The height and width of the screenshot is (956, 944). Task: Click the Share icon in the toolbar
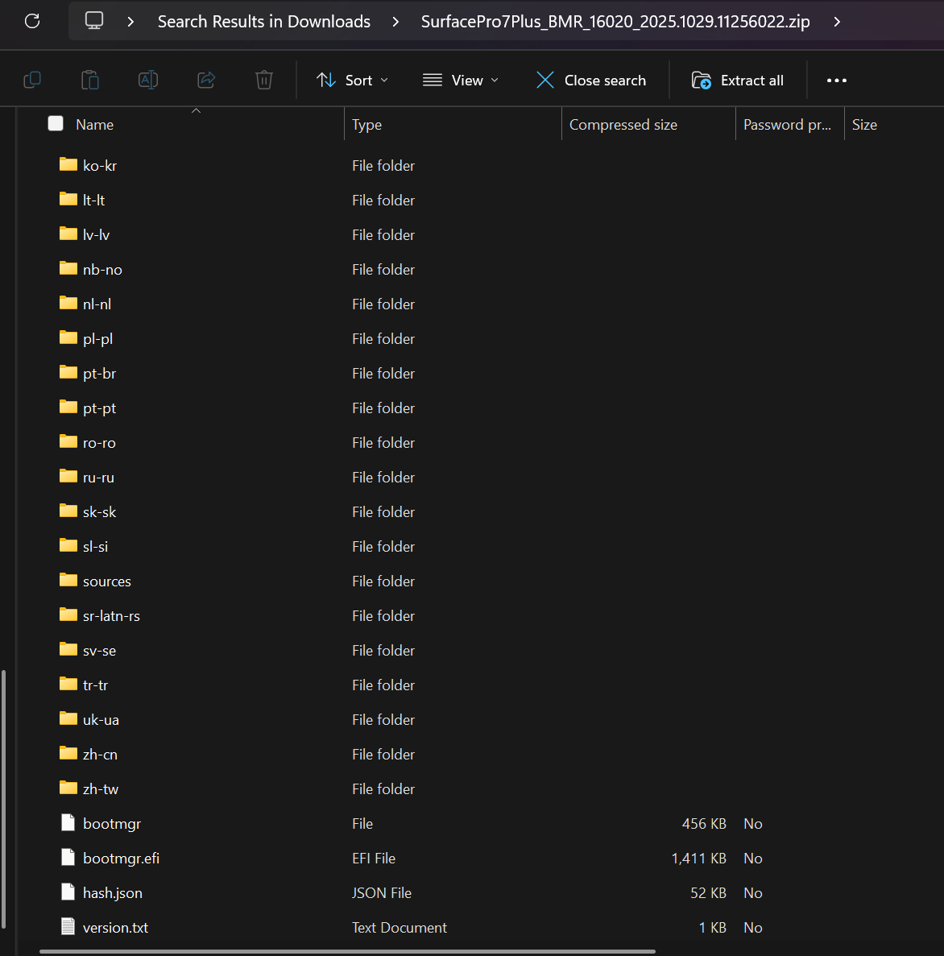(x=206, y=80)
